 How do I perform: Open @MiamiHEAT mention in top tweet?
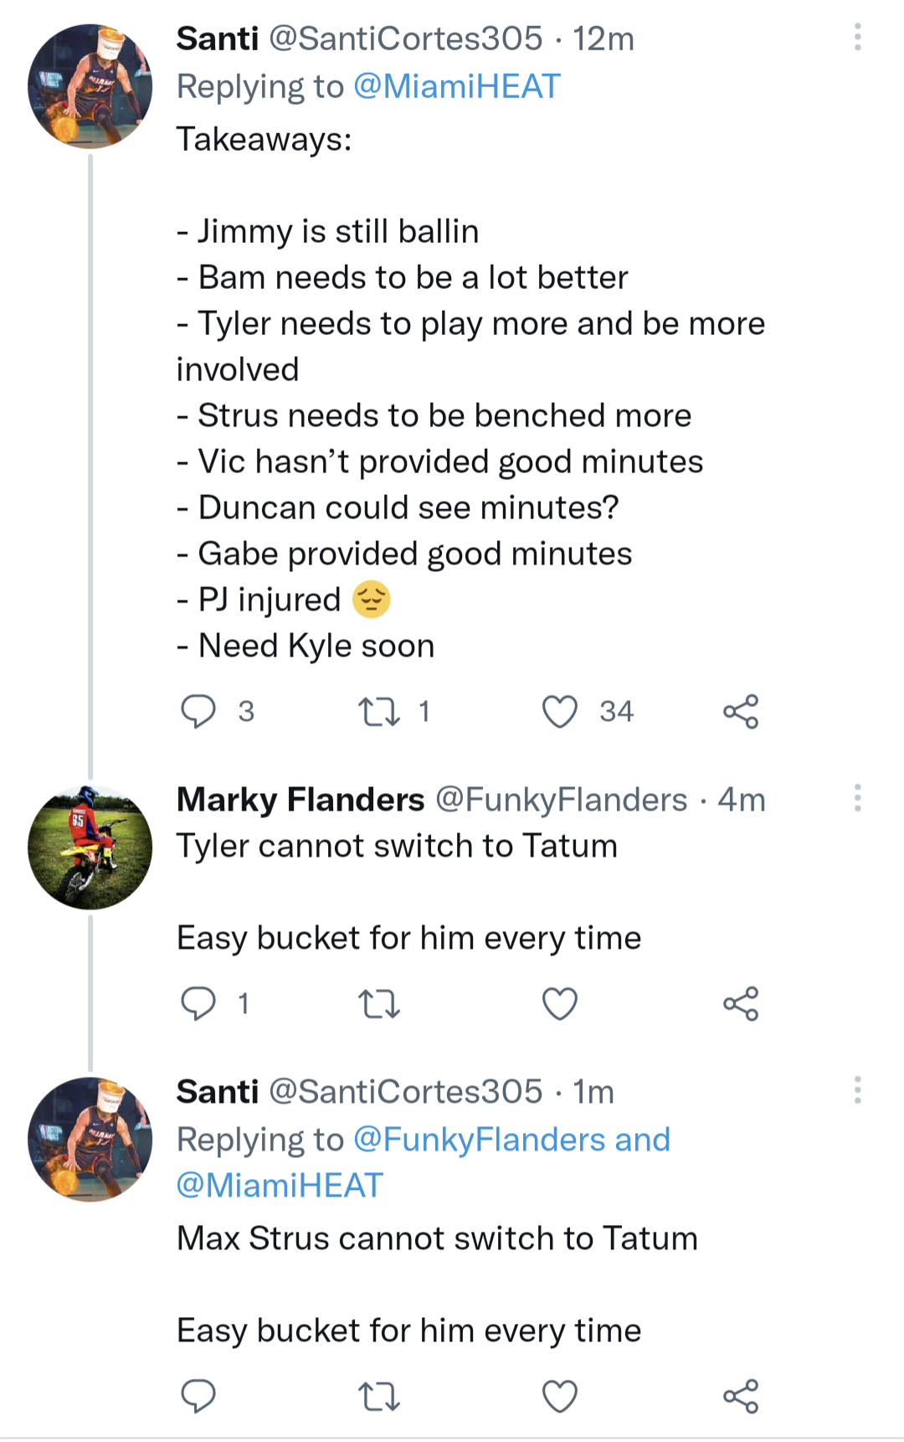(457, 87)
